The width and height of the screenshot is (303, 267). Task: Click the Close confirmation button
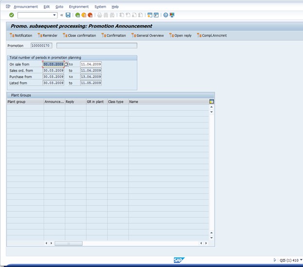point(79,36)
